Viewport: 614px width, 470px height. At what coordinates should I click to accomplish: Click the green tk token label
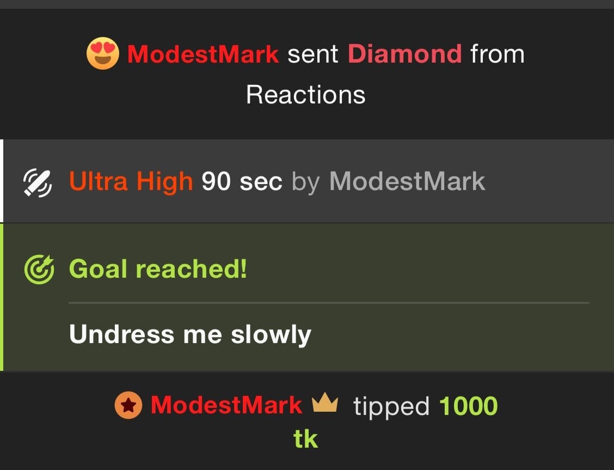point(305,439)
